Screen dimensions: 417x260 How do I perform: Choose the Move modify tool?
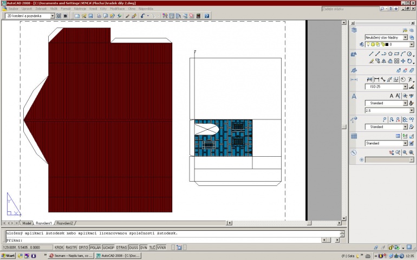[403, 61]
